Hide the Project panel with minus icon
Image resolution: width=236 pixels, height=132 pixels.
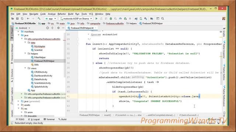pyautogui.click(x=63, y=28)
